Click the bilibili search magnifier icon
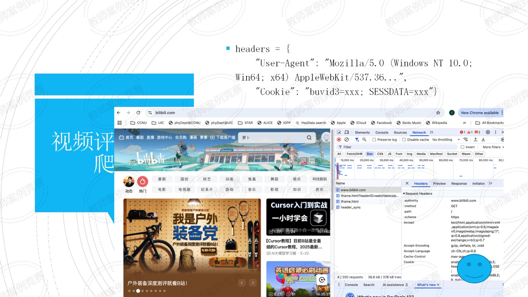Viewport: 528px width, 297px height. (x=309, y=138)
